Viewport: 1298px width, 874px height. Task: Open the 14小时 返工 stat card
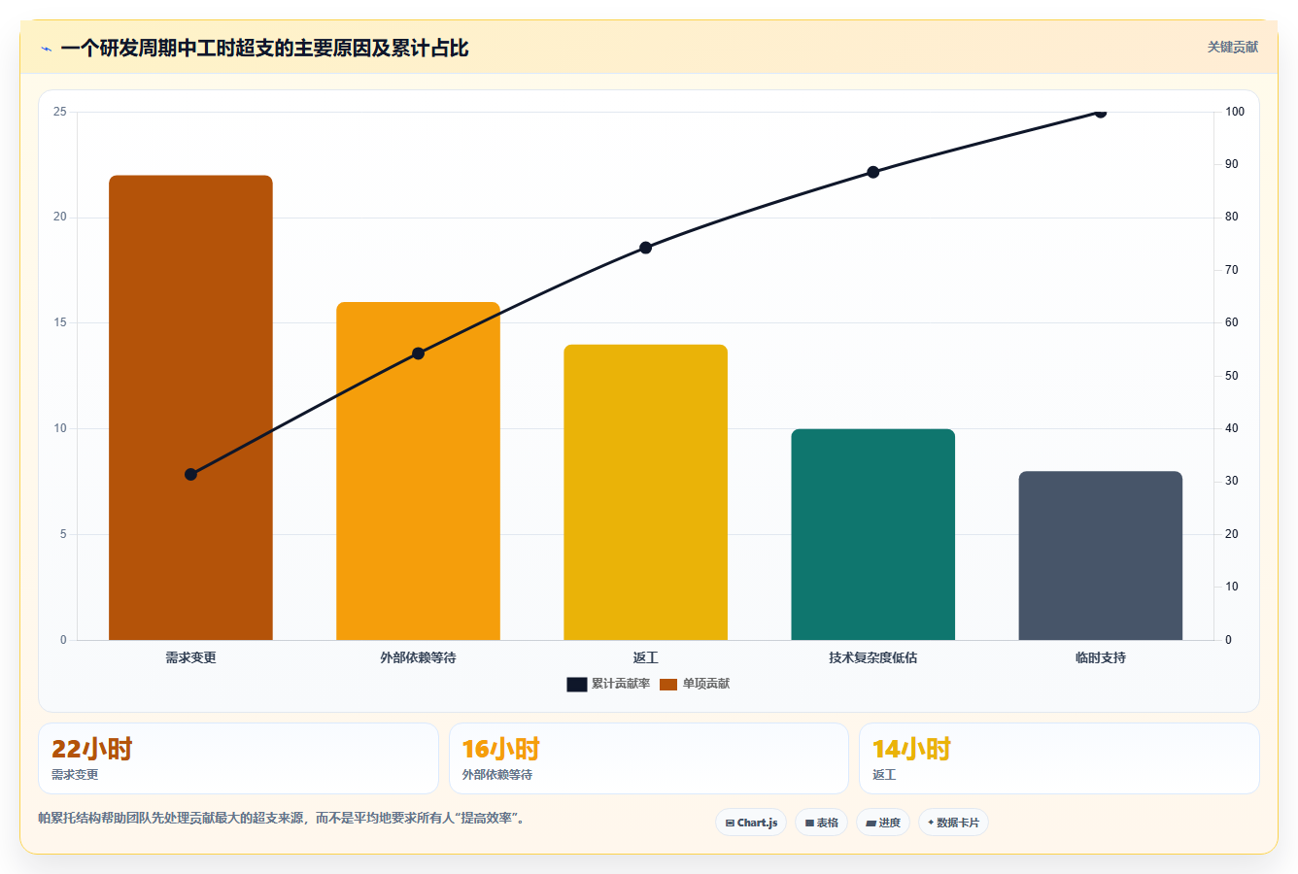[x=1059, y=758]
